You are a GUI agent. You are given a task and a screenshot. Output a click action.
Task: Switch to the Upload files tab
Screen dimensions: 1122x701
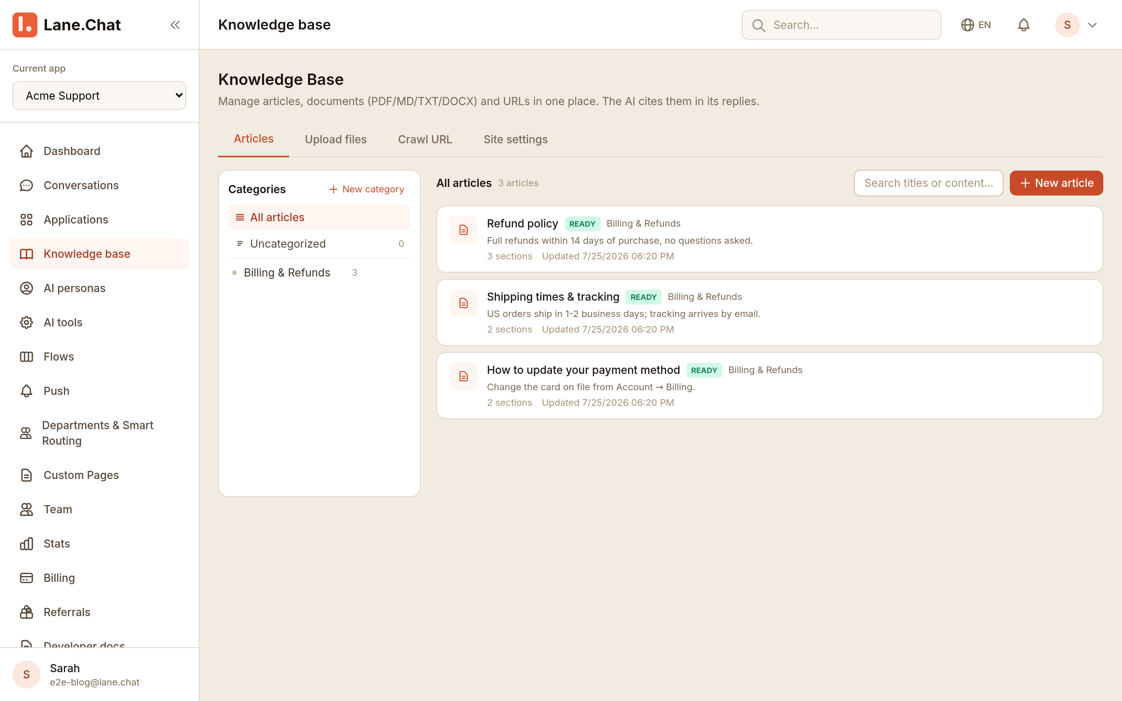[x=336, y=139]
